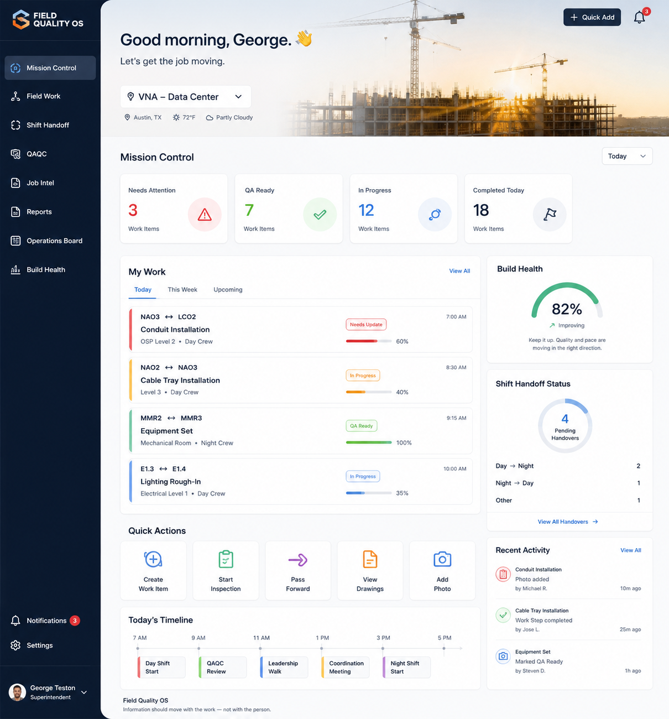Select the Day Shift Start timeline event
Viewport: 669px width, 719px height.
click(161, 667)
